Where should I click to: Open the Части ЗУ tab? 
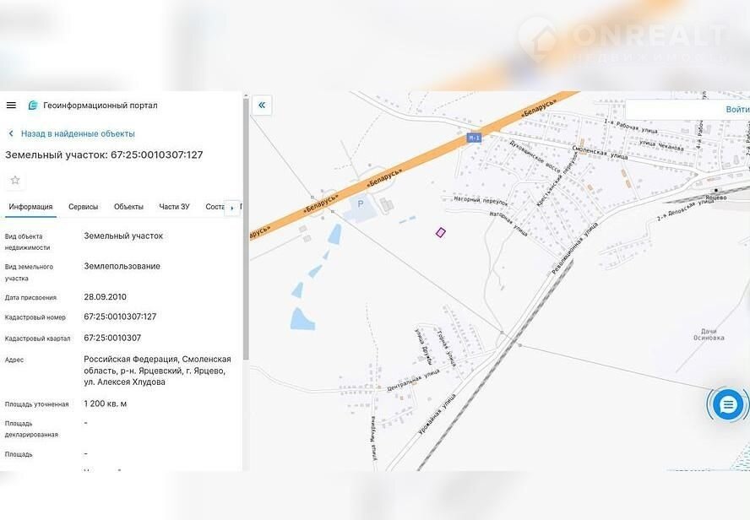(x=174, y=207)
